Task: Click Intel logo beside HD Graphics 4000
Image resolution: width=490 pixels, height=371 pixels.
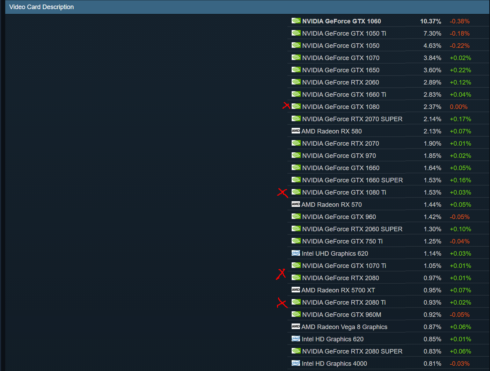Action: (296, 363)
